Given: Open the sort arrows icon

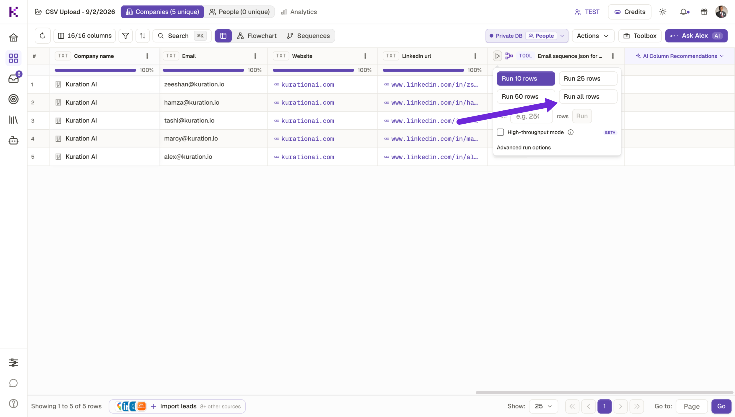Looking at the screenshot, I should click(142, 36).
